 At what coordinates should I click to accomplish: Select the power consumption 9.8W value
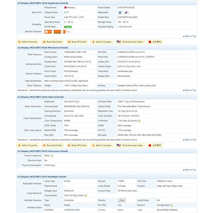click(x=50, y=165)
